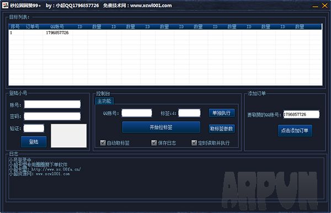Select the row with 1796857726

(x=165, y=32)
